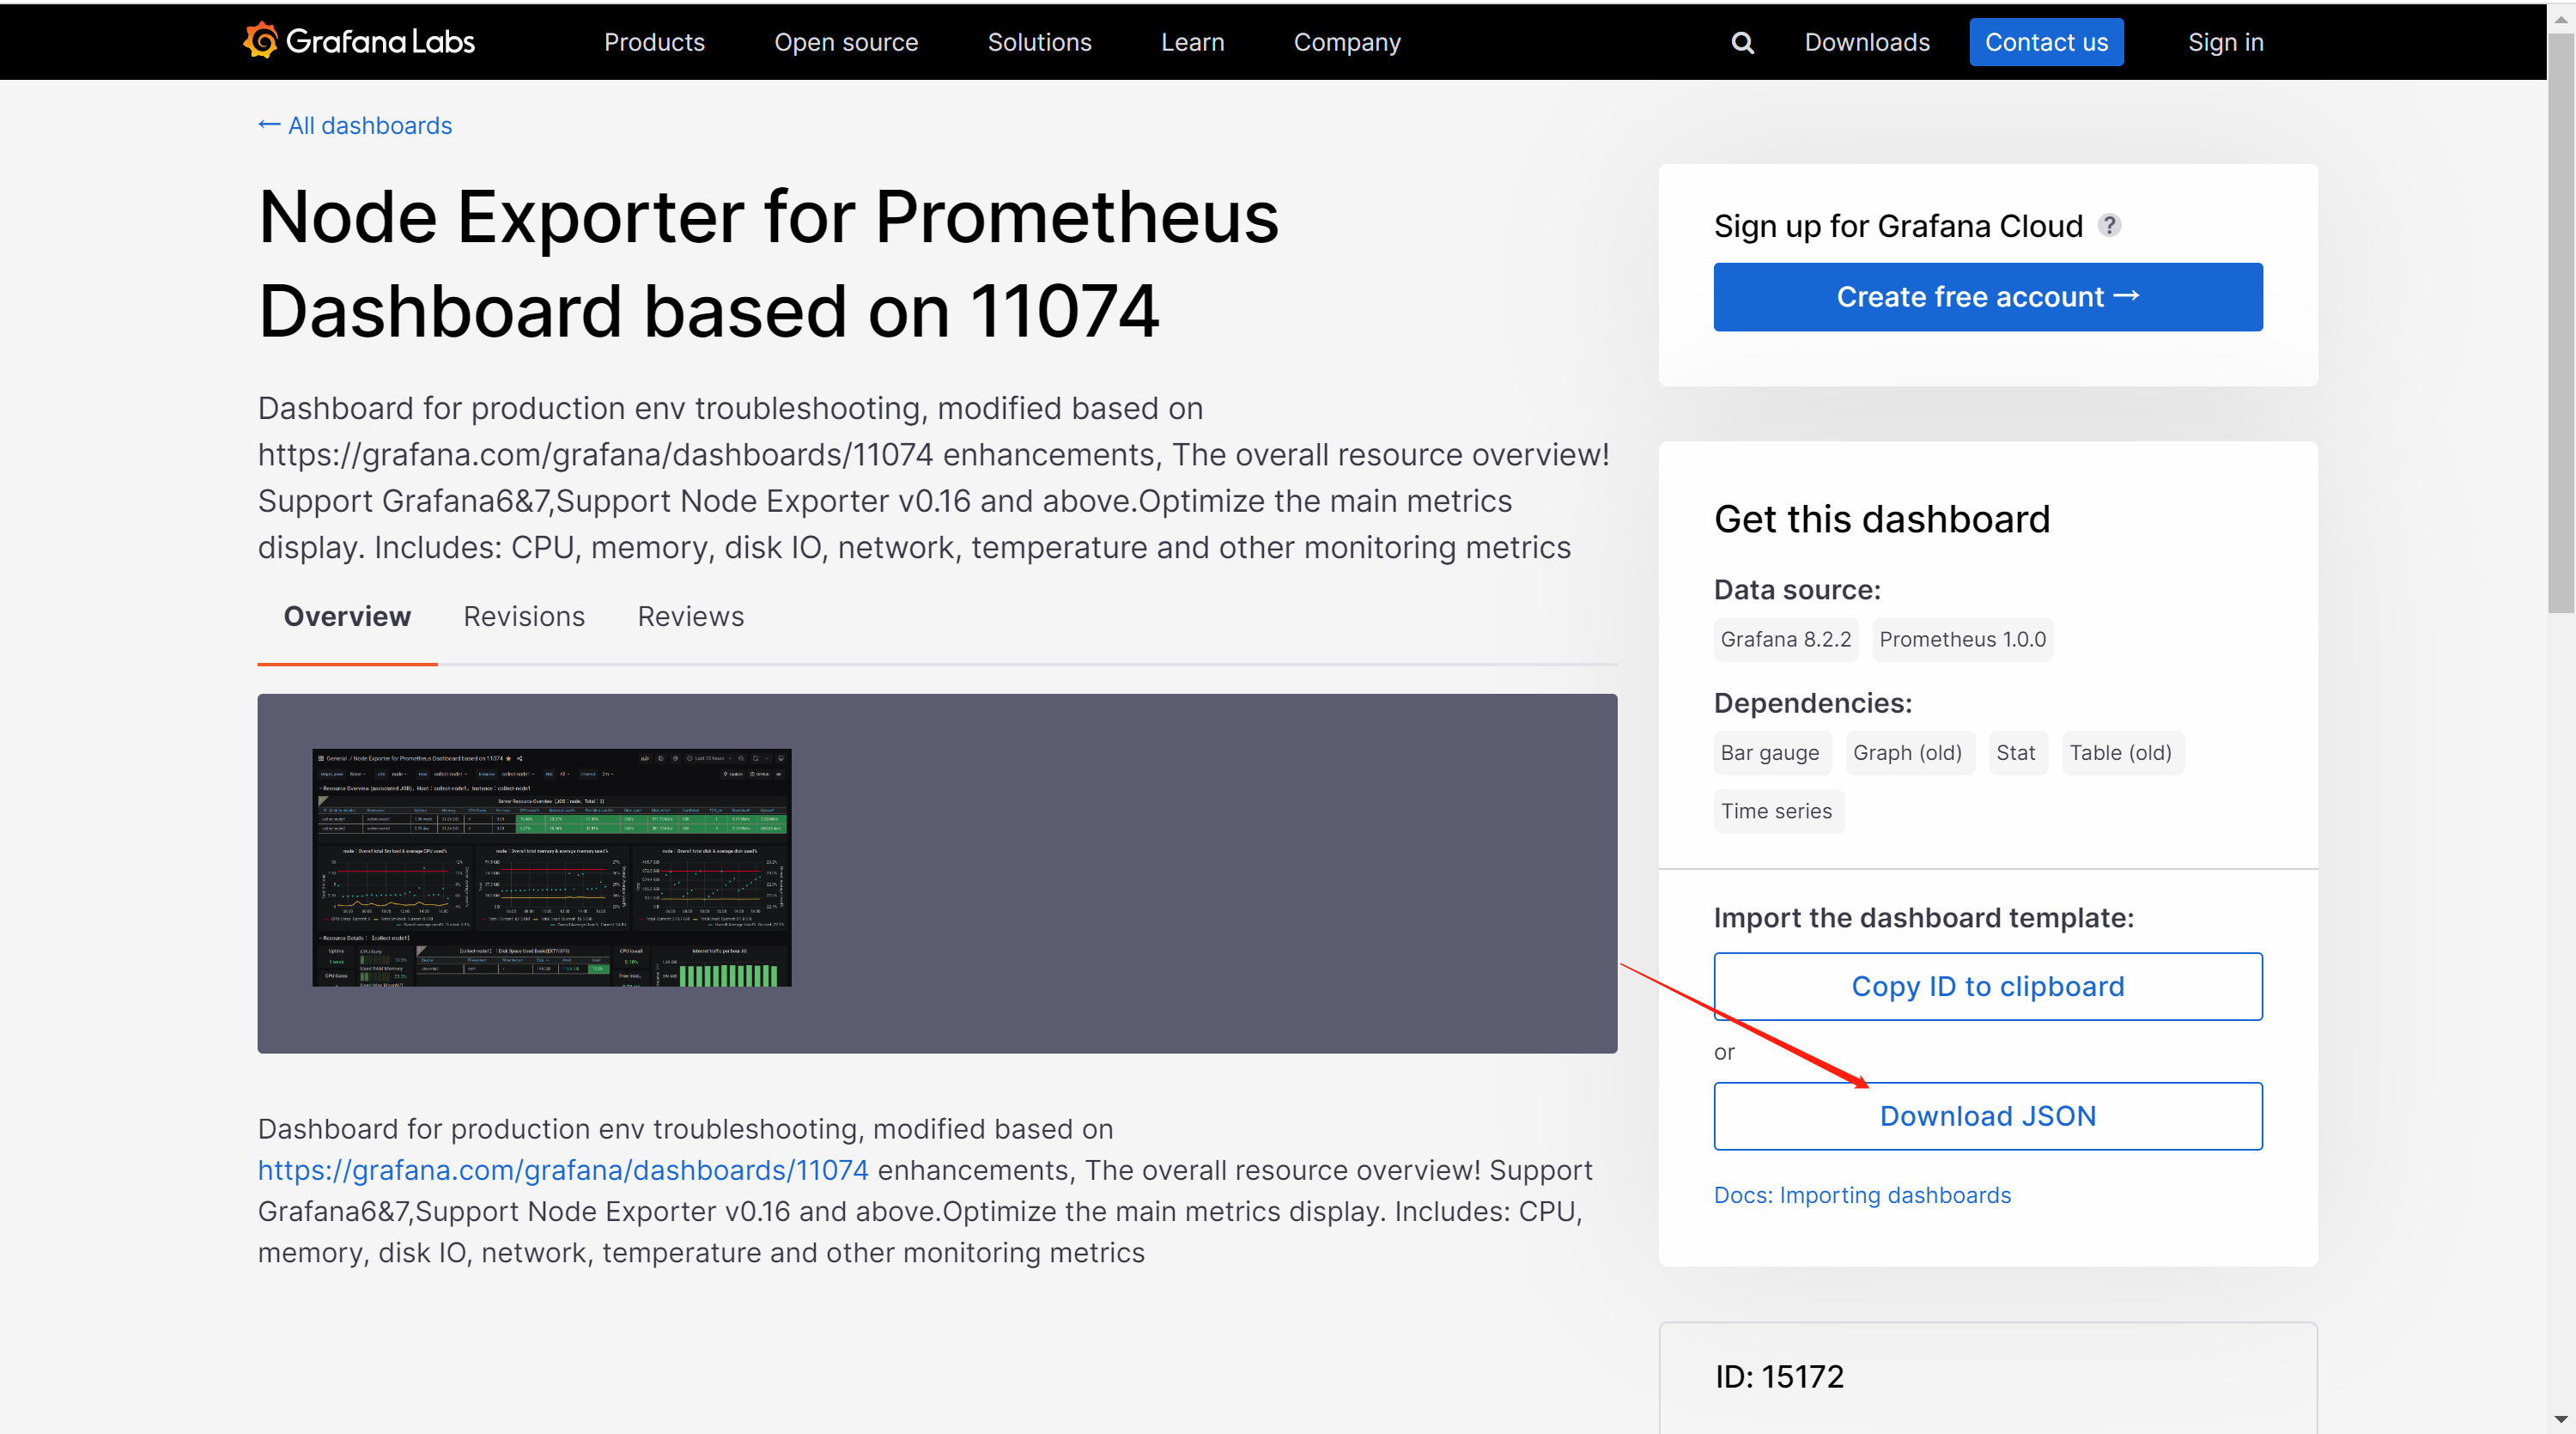Click the Grafana Labs logo

[358, 41]
